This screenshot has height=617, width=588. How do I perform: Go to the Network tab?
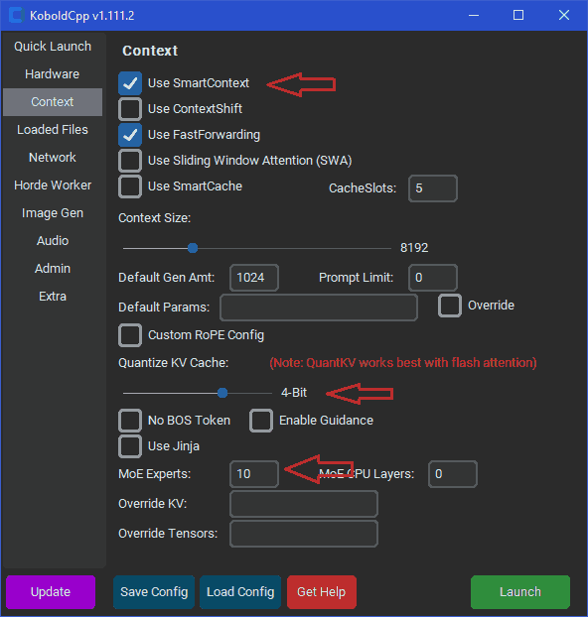(53, 158)
